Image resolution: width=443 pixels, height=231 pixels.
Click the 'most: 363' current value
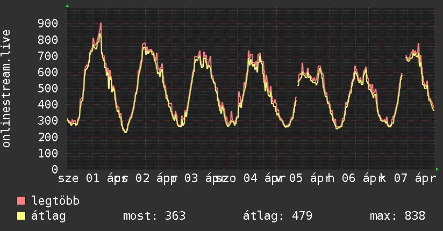point(154,216)
